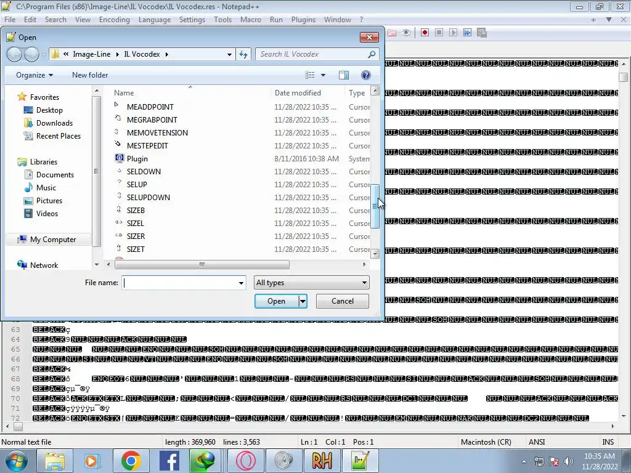The height and width of the screenshot is (473, 631).
Task: Click the Forward arrow in Open dialog
Action: [32, 54]
